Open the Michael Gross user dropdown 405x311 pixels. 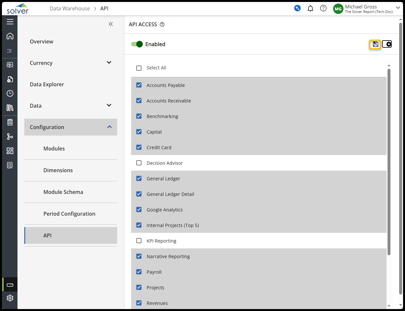[398, 8]
